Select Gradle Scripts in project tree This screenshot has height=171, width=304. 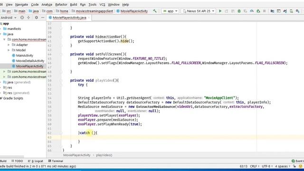pos(13,98)
